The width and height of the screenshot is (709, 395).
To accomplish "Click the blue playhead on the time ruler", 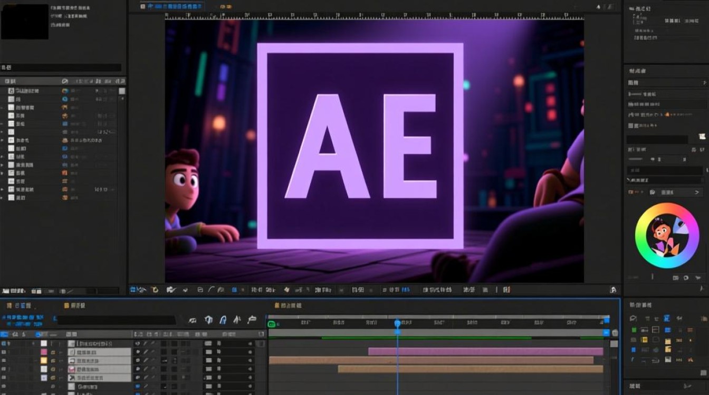I will coord(397,323).
